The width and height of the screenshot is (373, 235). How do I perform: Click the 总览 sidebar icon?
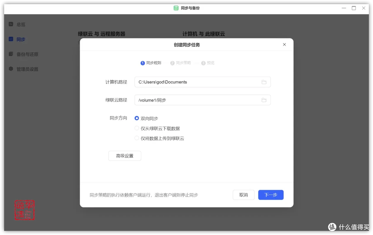click(11, 24)
